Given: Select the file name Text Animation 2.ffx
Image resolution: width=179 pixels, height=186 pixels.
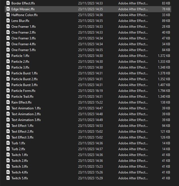Looking at the screenshot, I should point(26,114).
